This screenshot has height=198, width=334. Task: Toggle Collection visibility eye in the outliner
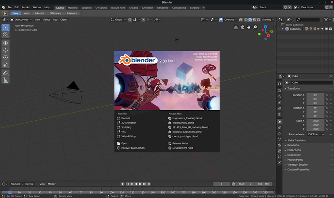[x=318, y=29]
